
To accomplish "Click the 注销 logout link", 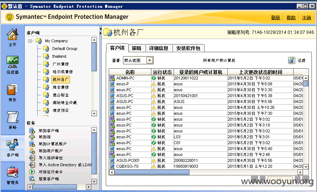I will click(x=306, y=18).
